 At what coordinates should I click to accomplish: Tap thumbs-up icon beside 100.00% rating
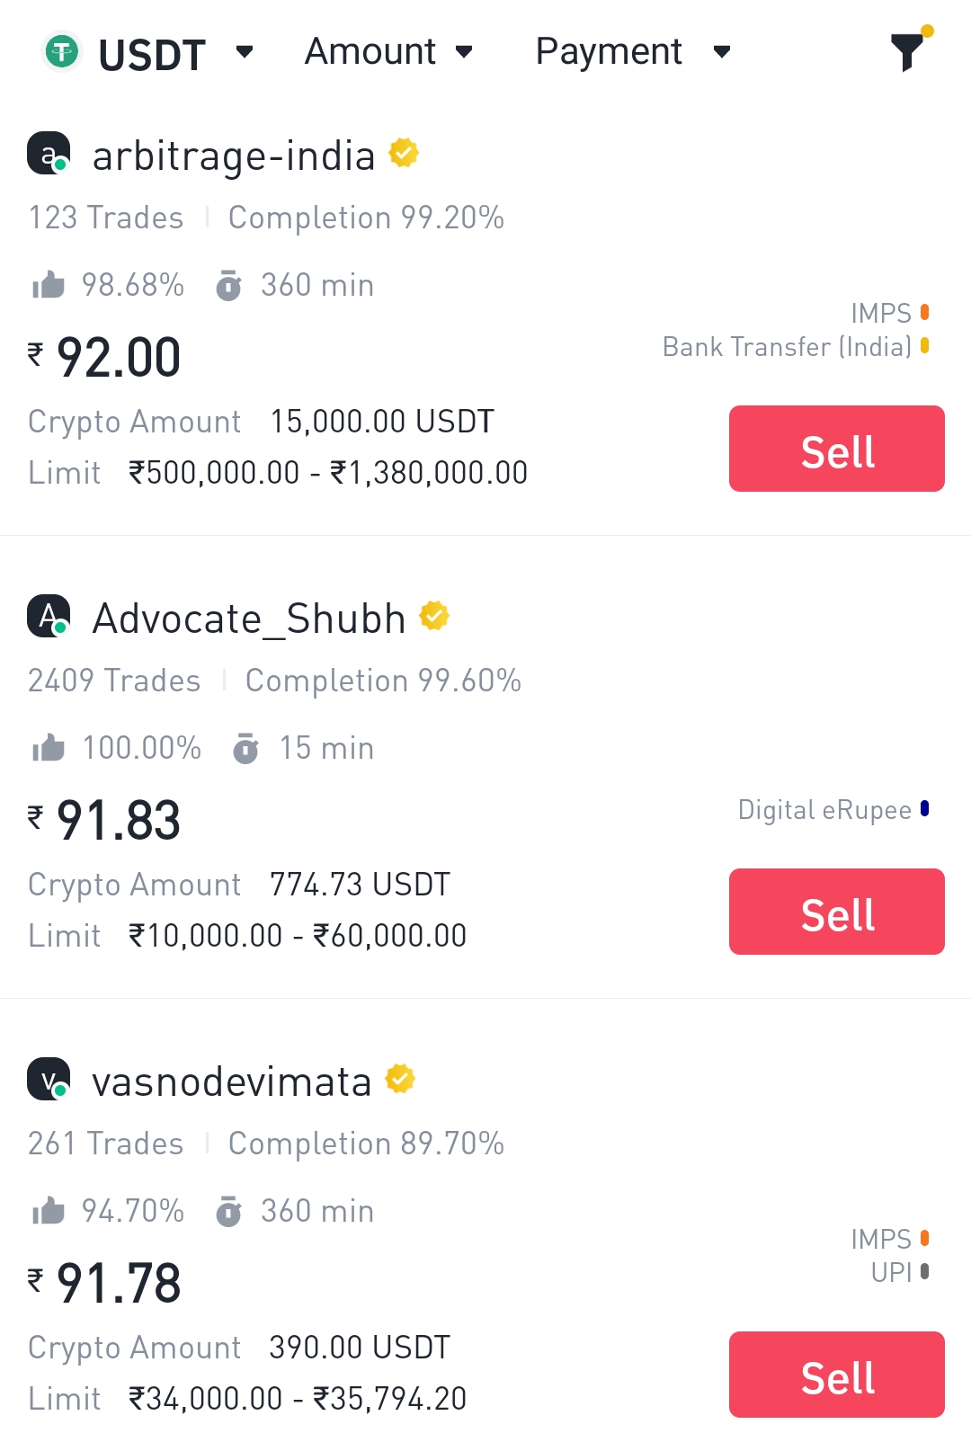point(49,748)
